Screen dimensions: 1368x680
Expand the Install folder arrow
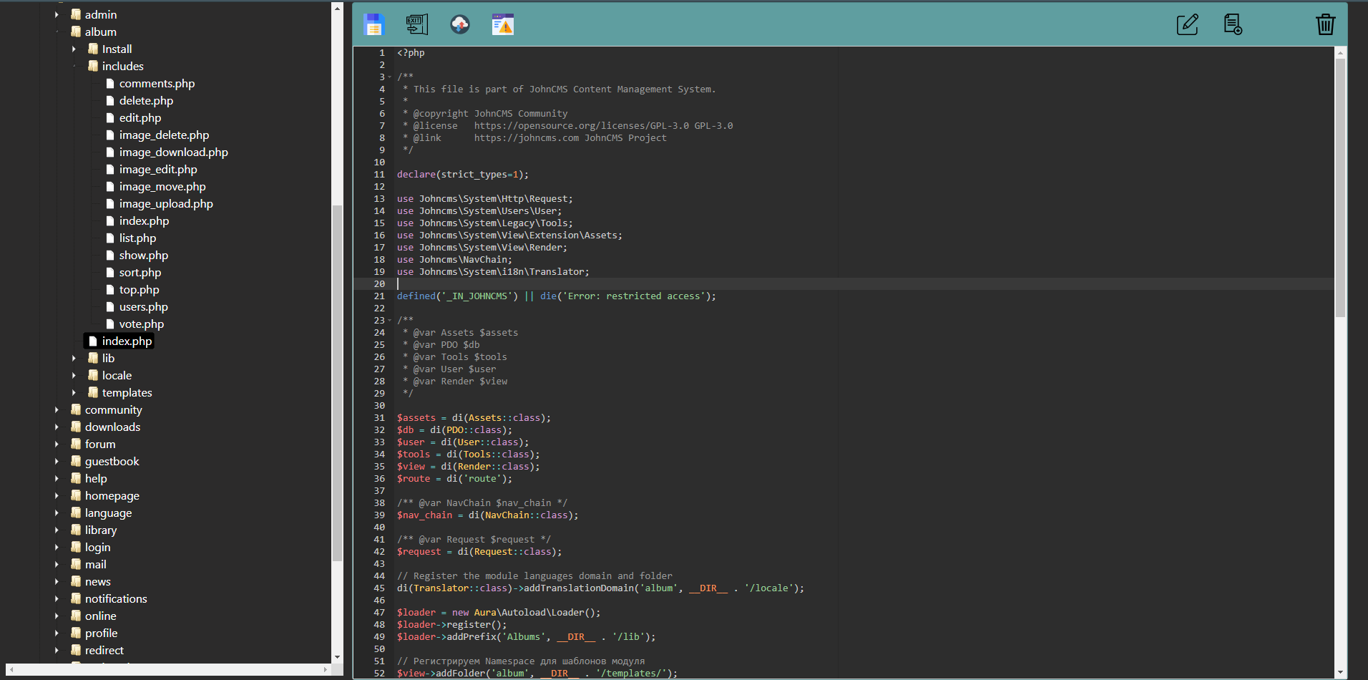(74, 49)
